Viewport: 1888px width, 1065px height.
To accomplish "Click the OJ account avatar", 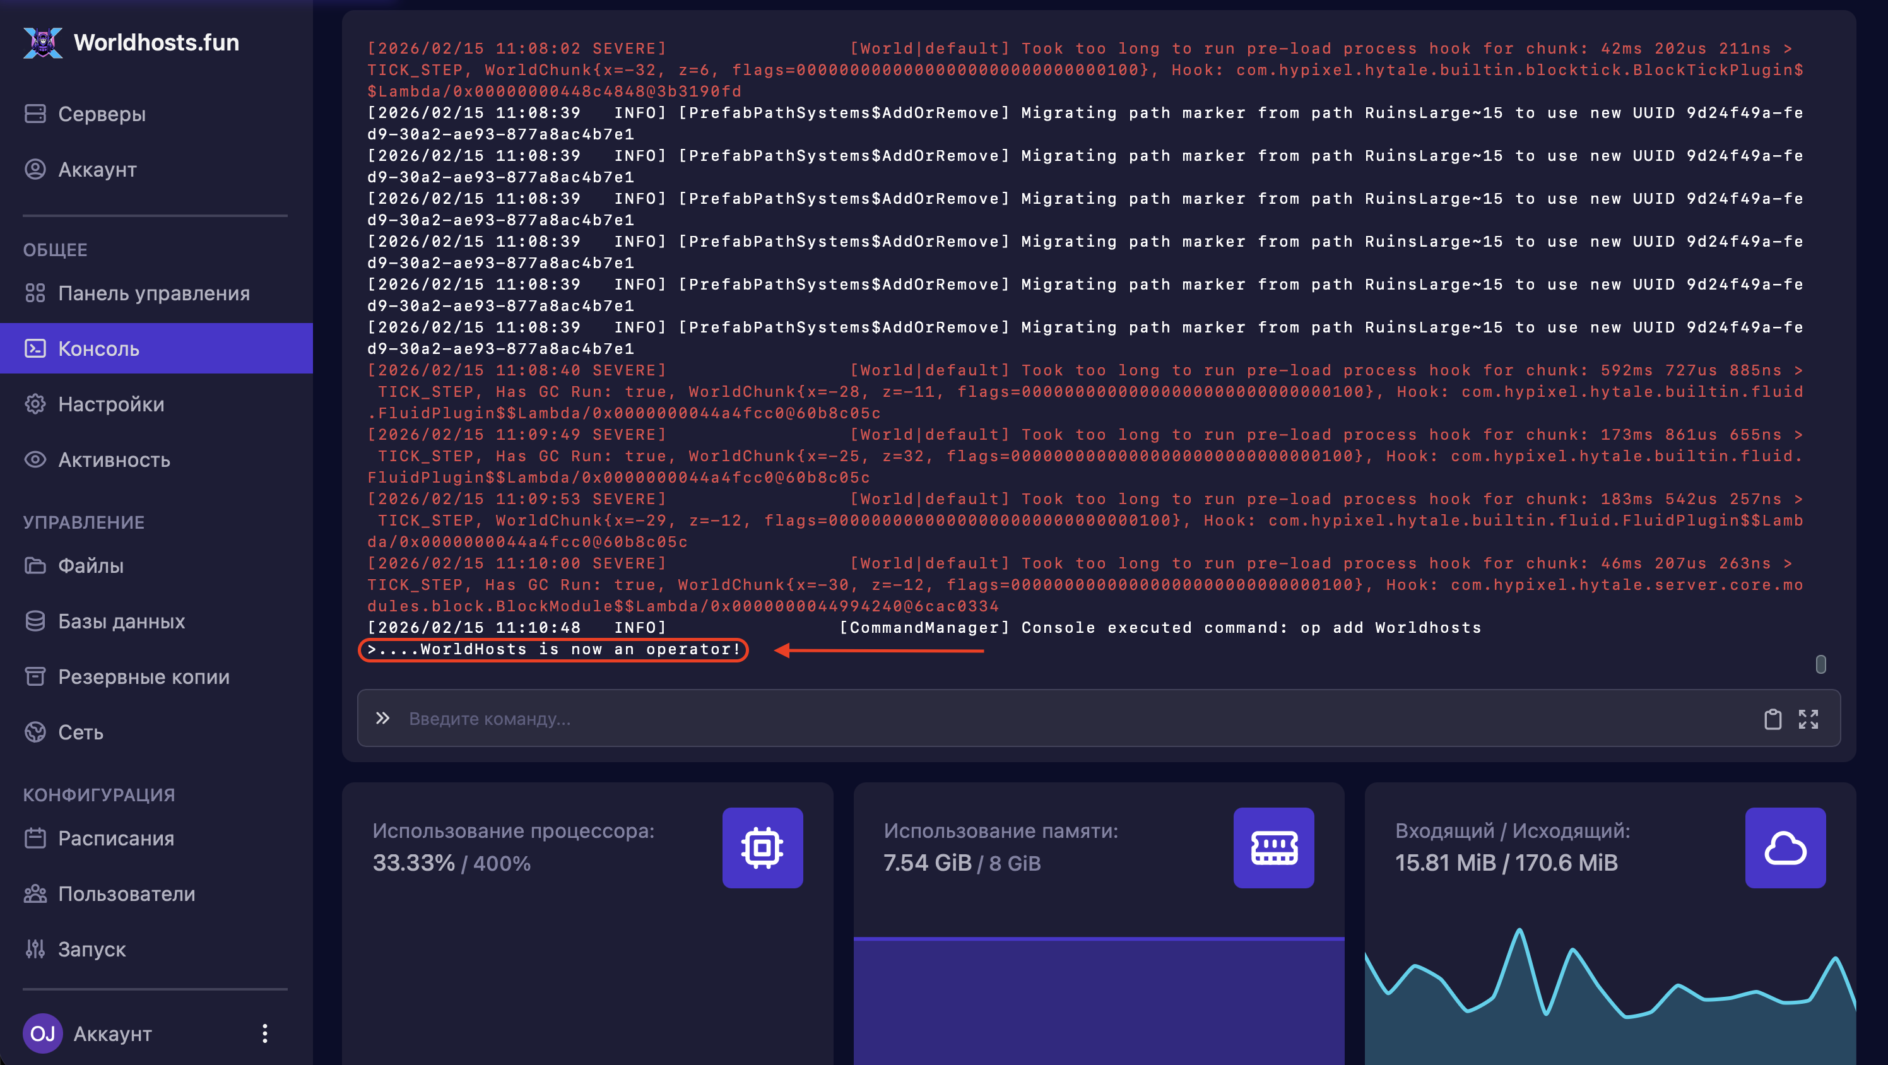I will pos(42,1033).
